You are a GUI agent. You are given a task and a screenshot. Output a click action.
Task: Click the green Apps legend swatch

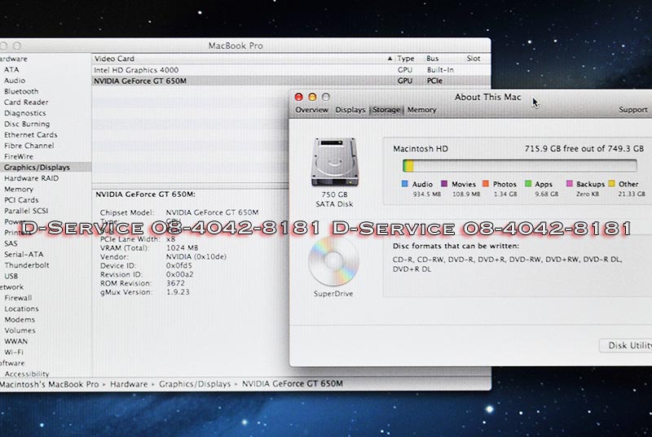[x=528, y=184]
